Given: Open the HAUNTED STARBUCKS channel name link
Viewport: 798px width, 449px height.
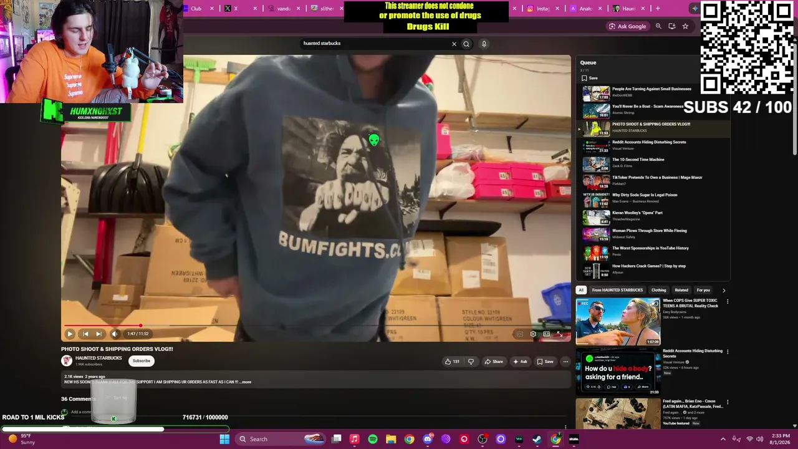Looking at the screenshot, I should point(99,358).
